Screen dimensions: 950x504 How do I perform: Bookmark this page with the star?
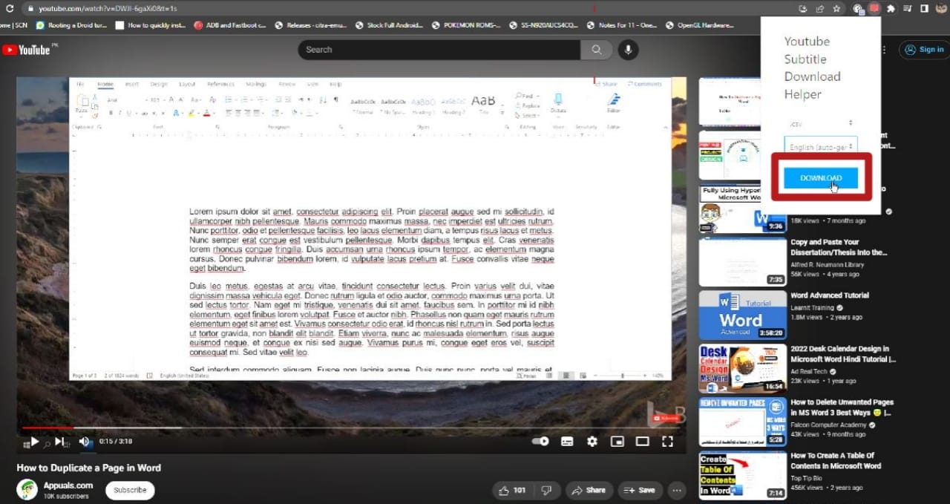coord(837,9)
